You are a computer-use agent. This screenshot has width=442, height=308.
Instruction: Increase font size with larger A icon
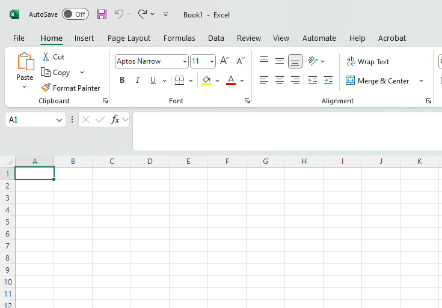[x=224, y=61]
